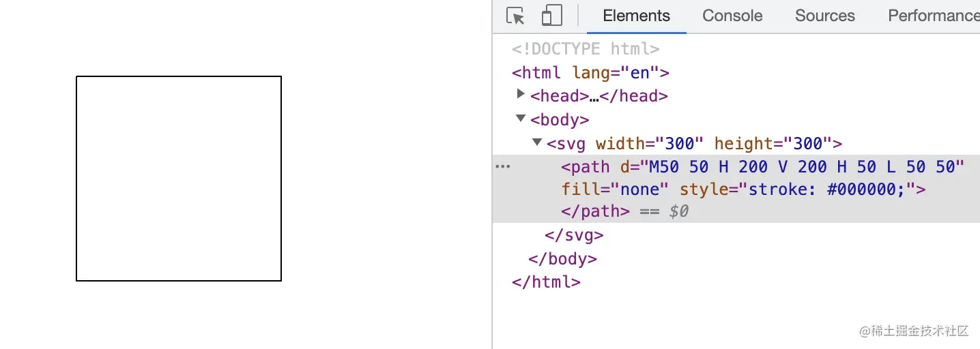Click the fill="none" attribute on path
The height and width of the screenshot is (349, 980).
point(615,189)
